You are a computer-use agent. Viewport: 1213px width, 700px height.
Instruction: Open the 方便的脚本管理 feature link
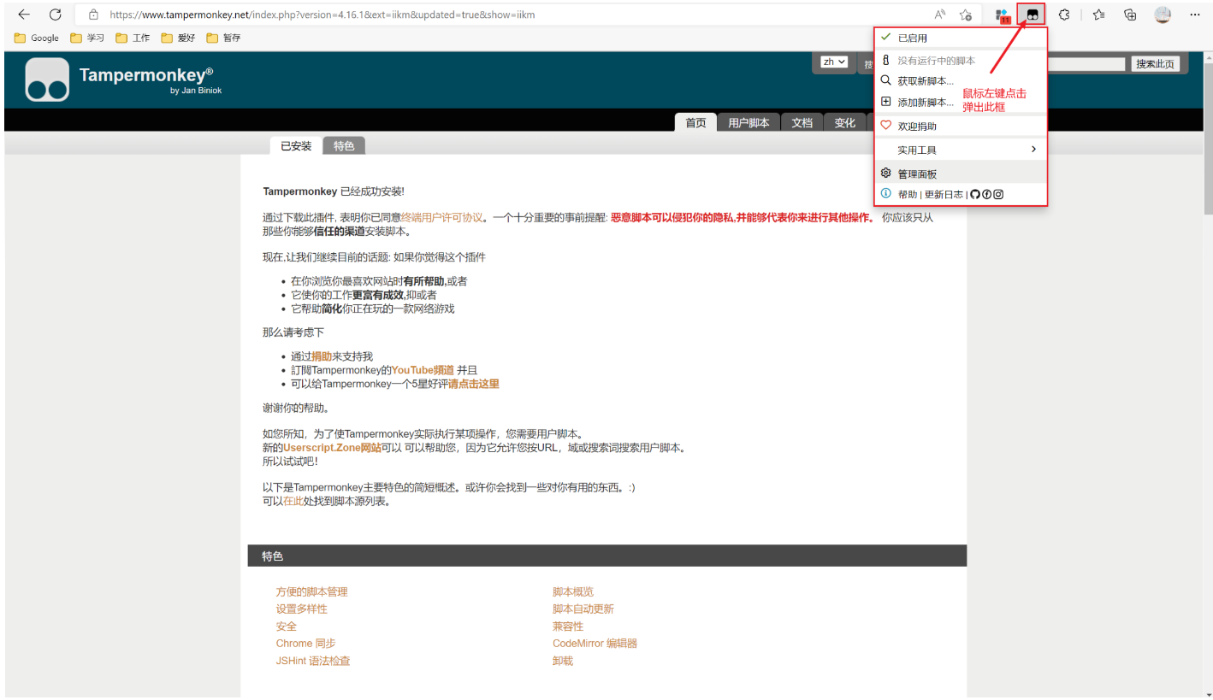pos(311,591)
